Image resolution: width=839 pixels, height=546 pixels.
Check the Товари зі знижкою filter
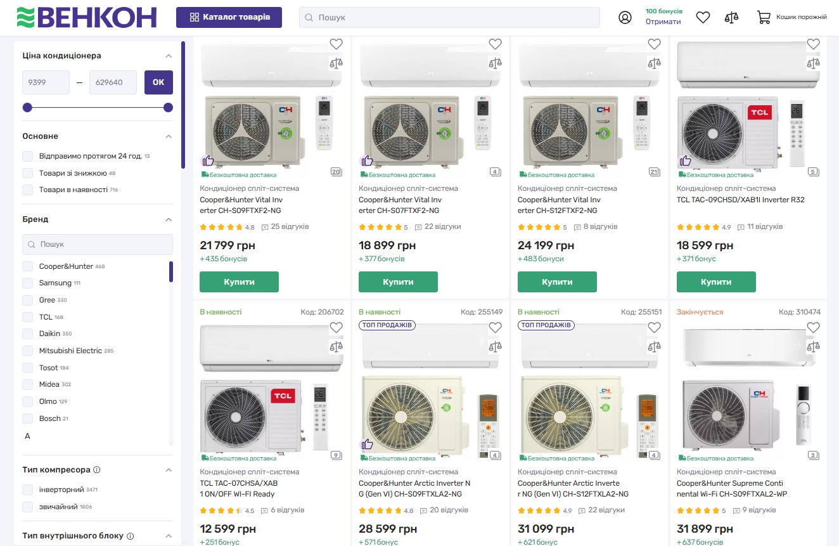27,173
